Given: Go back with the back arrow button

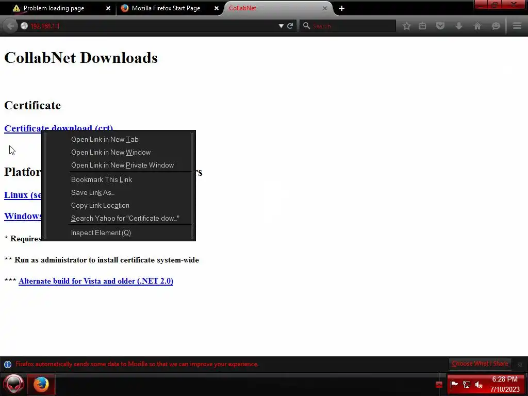Looking at the screenshot, I should pos(10,26).
